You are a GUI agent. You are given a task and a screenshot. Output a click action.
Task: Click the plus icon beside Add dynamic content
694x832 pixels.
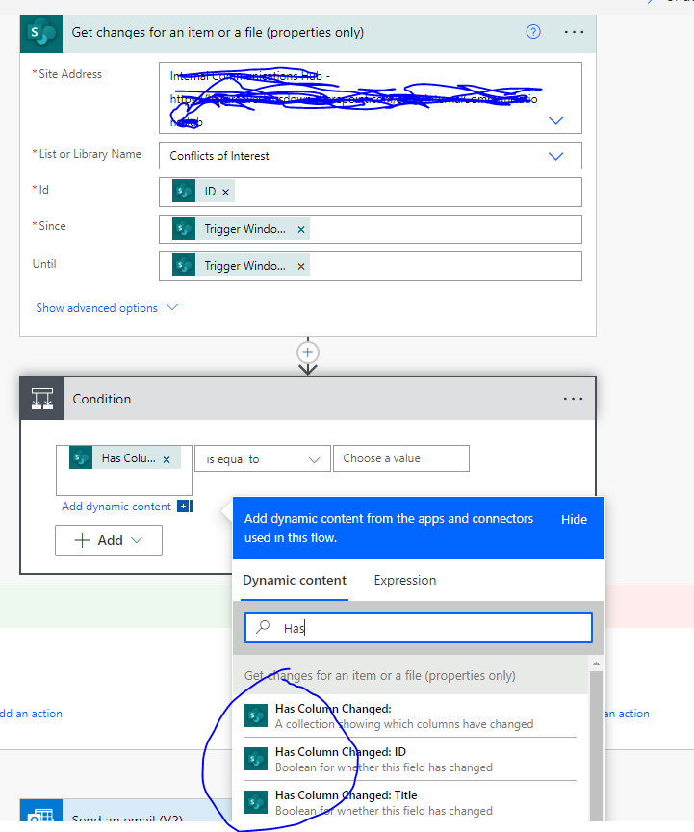[184, 507]
